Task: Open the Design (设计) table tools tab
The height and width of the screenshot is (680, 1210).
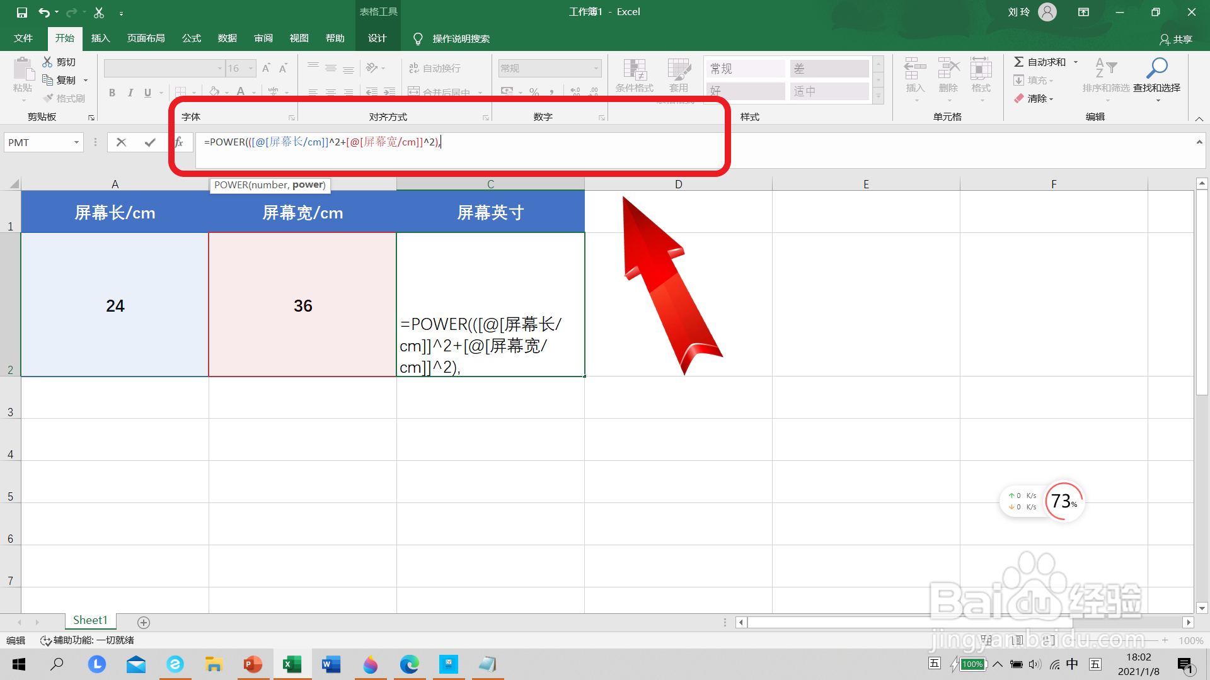Action: 377,38
